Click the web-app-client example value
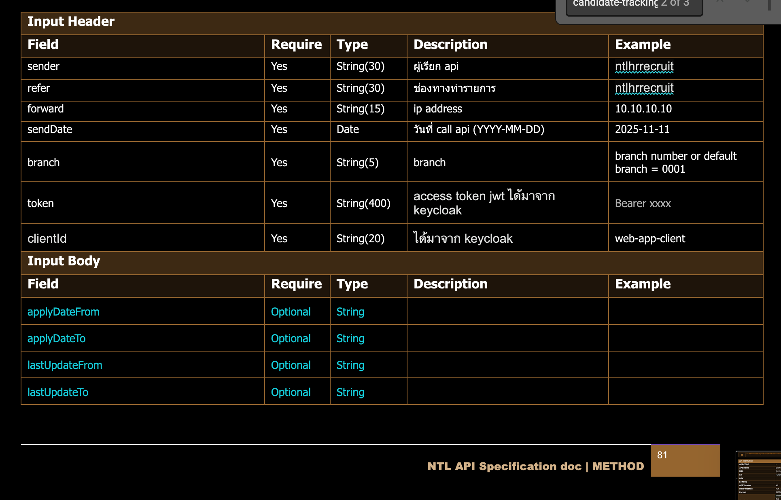This screenshot has width=781, height=500. click(x=650, y=239)
